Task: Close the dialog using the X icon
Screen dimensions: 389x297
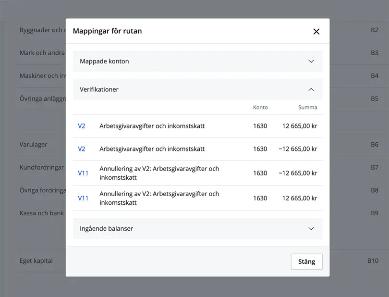Action: point(316,32)
